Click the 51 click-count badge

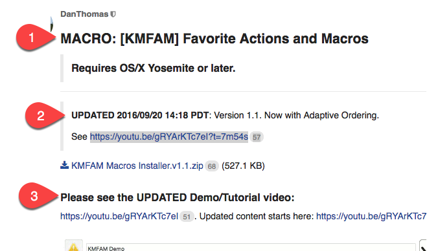point(187,217)
